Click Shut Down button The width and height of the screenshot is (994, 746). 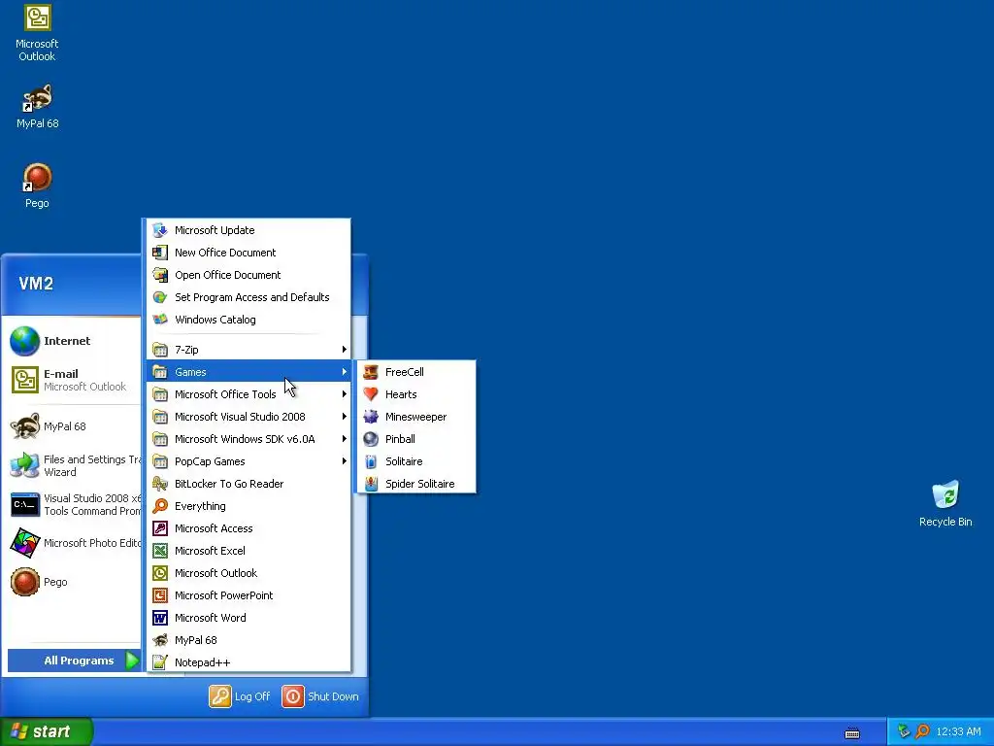pyautogui.click(x=320, y=695)
